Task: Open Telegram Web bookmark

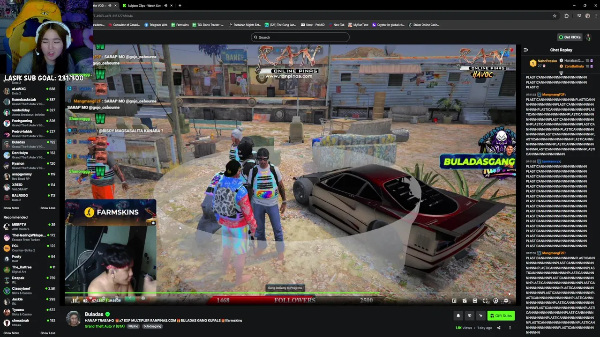Action: coord(156,25)
